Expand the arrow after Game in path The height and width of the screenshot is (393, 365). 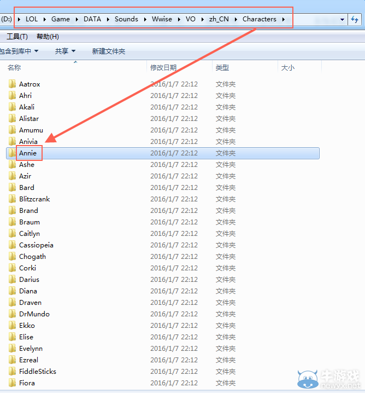[x=76, y=19]
